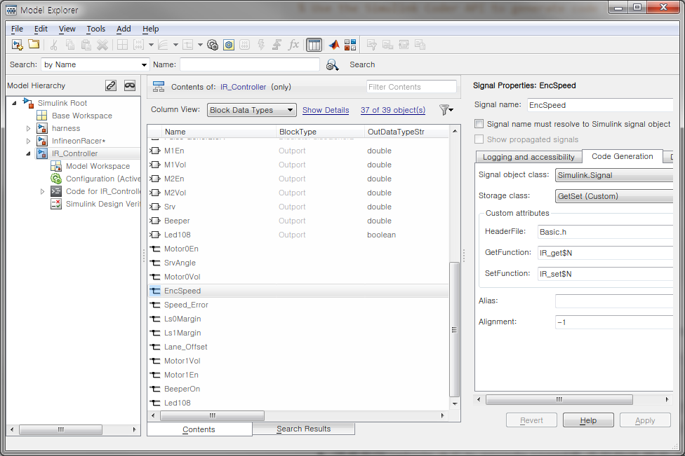
Task: Open the Storage class GetSet dropdown
Action: (x=614, y=196)
